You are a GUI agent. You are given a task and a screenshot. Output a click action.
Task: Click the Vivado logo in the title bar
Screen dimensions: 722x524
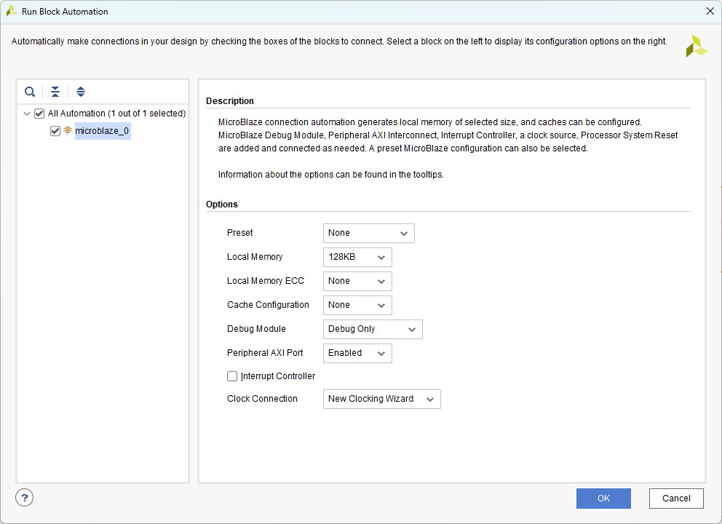(x=12, y=11)
